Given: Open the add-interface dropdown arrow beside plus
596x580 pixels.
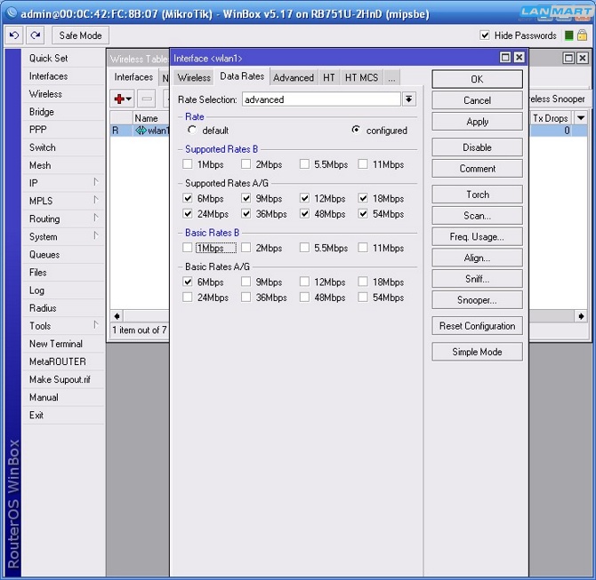Looking at the screenshot, I should pyautogui.click(x=129, y=99).
